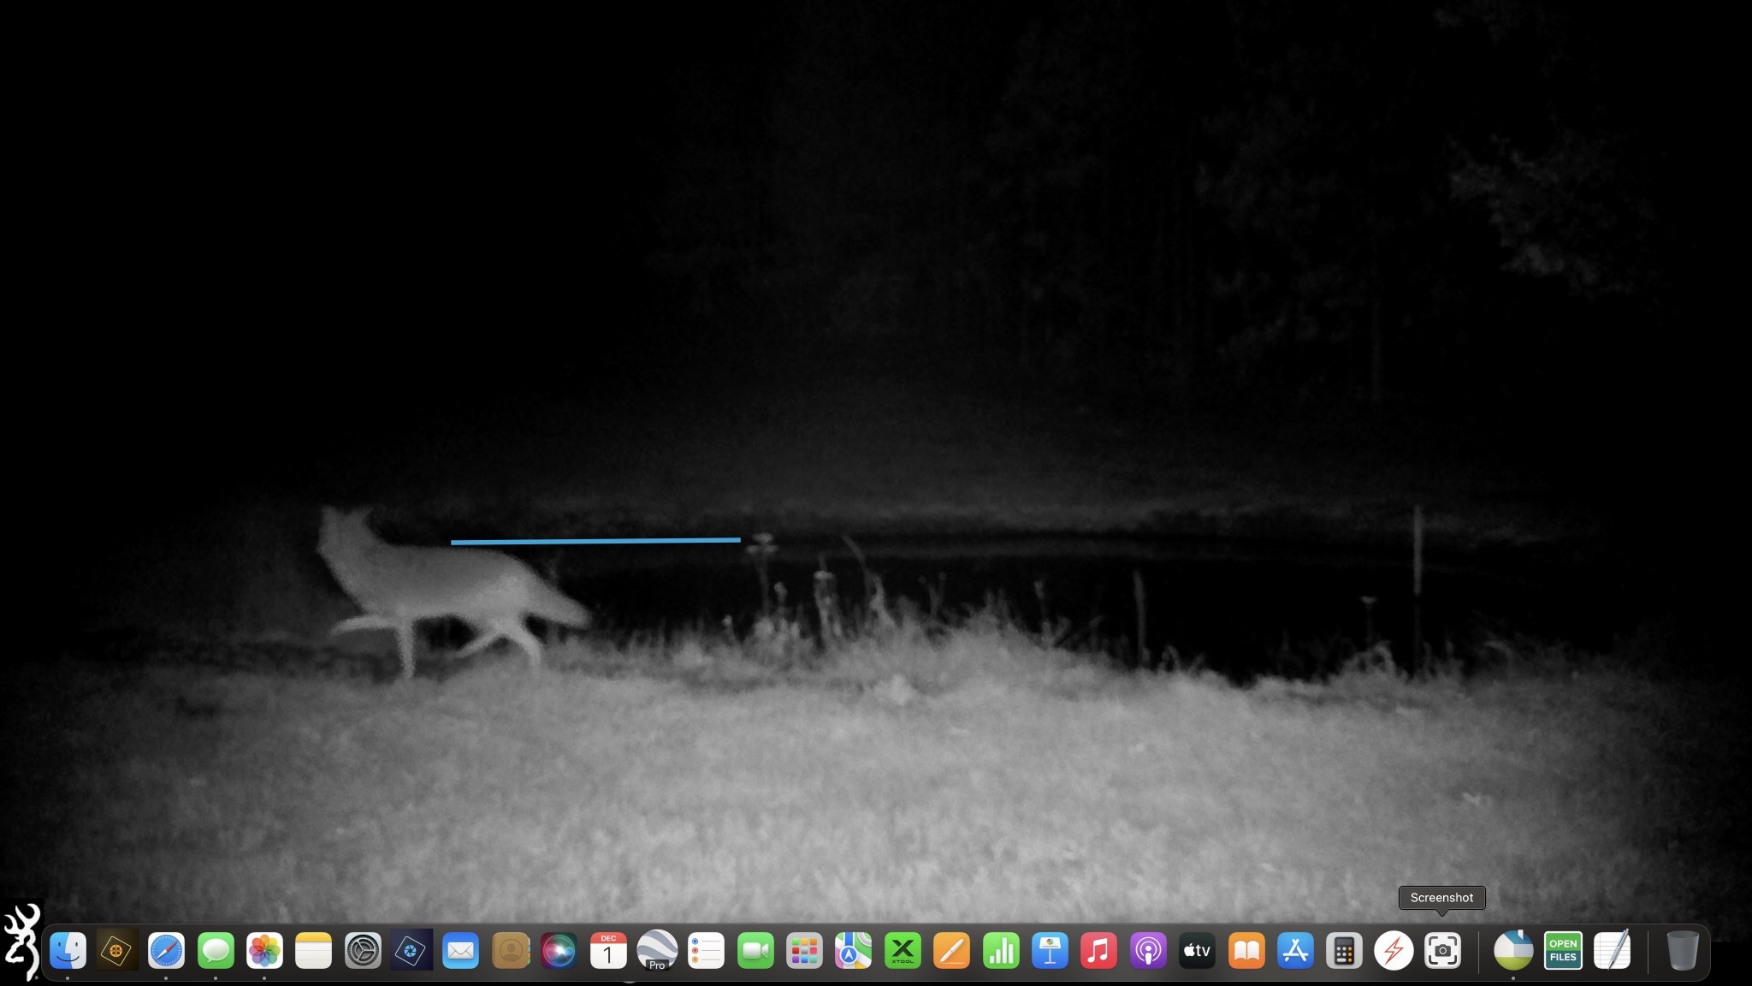This screenshot has width=1752, height=986.
Task: Open Finder from the dock
Action: tap(68, 951)
